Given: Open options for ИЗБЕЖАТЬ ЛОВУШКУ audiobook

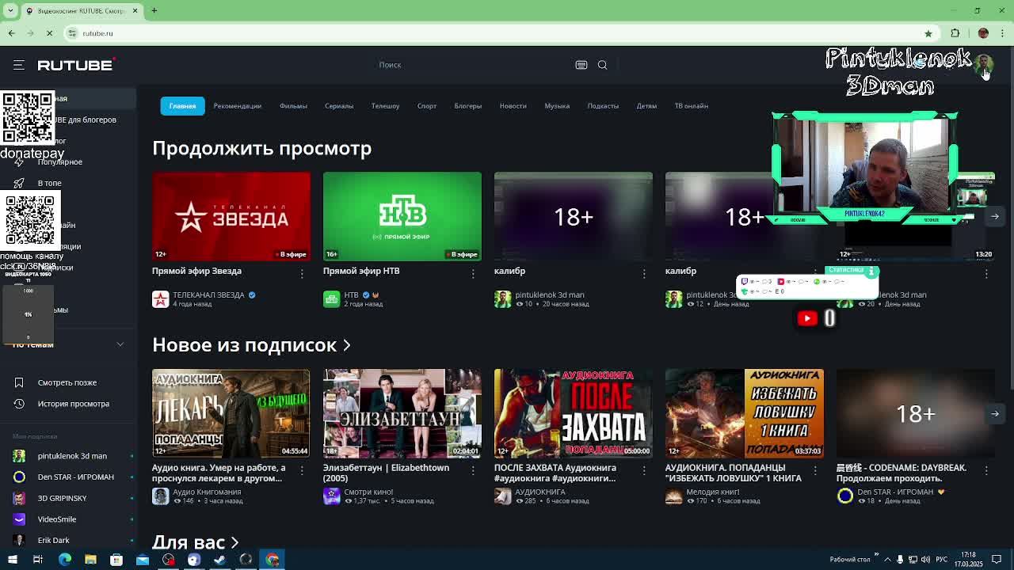Looking at the screenshot, I should click(x=815, y=470).
